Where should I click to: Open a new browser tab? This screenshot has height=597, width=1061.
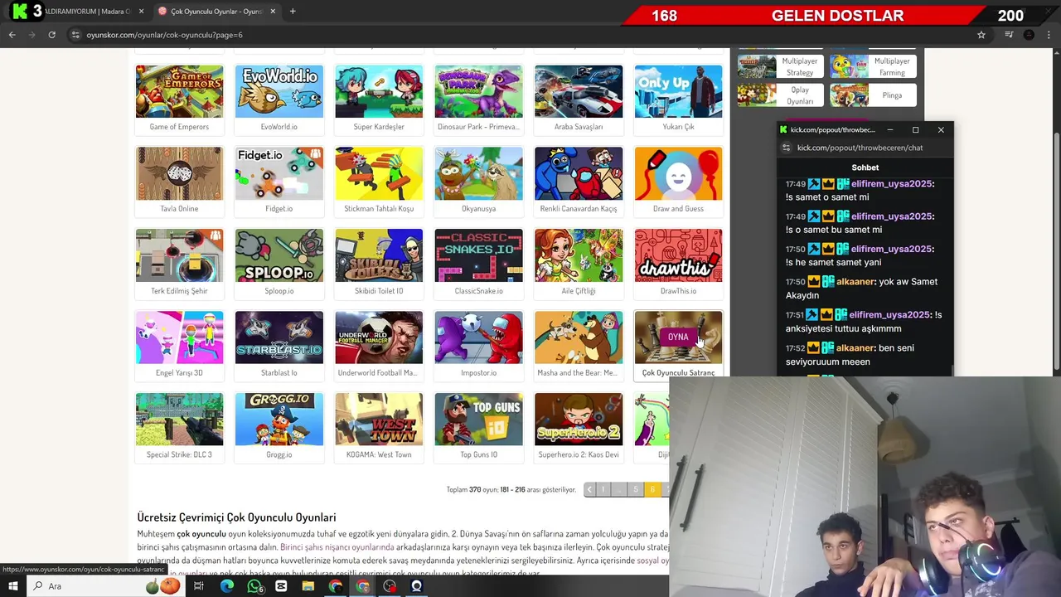tap(293, 12)
